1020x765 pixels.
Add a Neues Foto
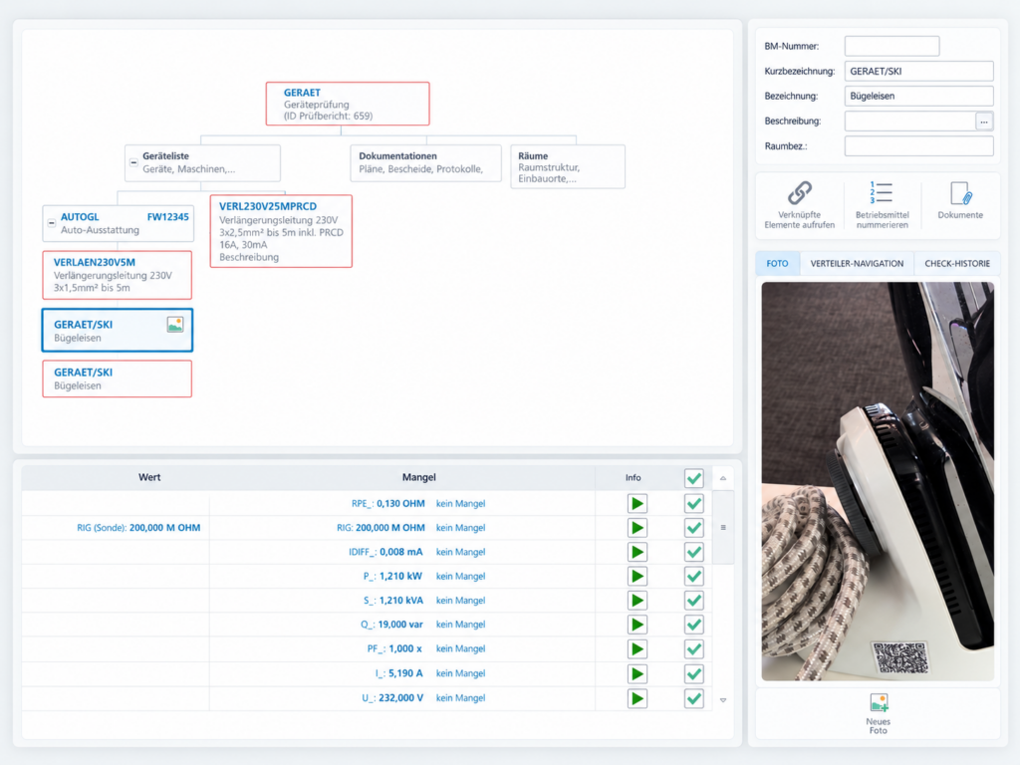tap(879, 713)
